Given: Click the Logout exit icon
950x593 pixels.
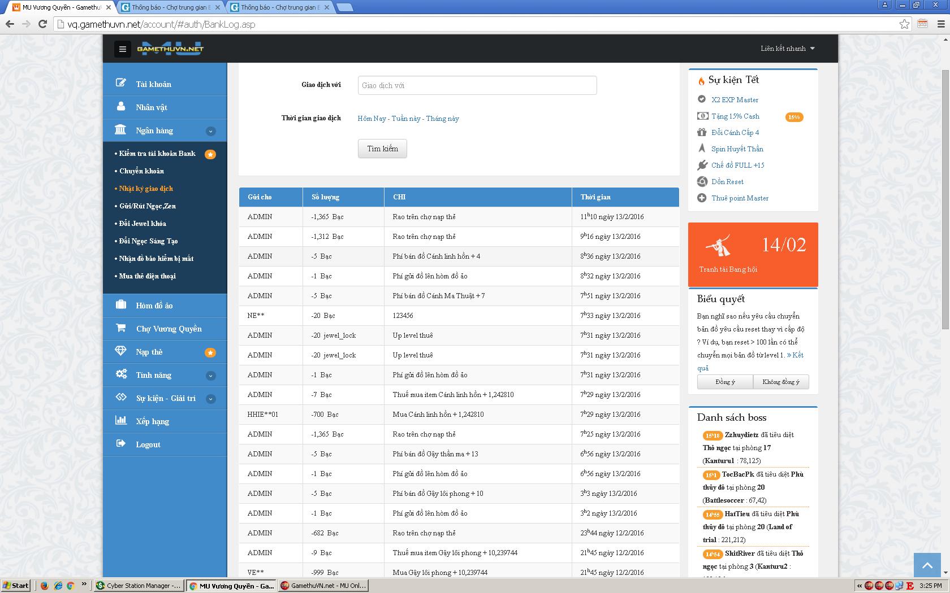Looking at the screenshot, I should (120, 444).
